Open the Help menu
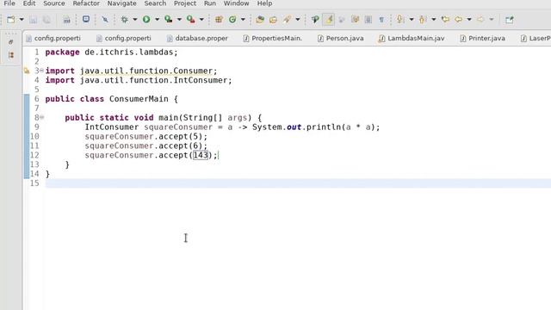Viewport: 551px width, 310px height. click(264, 3)
